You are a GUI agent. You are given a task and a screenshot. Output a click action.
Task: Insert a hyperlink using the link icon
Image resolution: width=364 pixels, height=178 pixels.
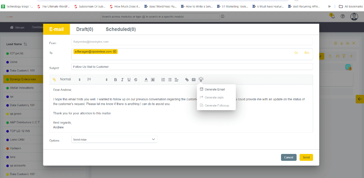point(187,80)
